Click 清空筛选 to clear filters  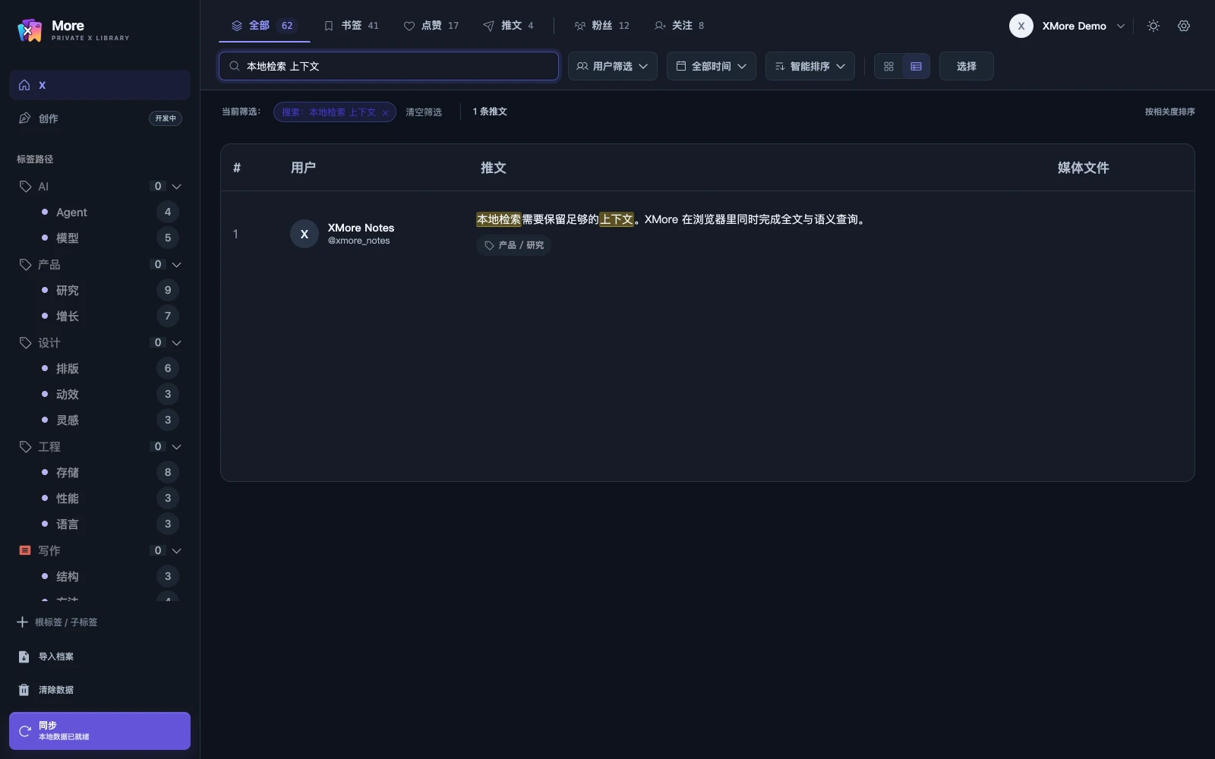[x=424, y=112]
